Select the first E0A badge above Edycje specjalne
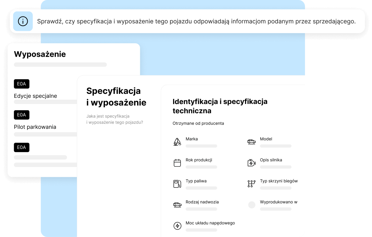The height and width of the screenshot is (237, 372). (22, 84)
